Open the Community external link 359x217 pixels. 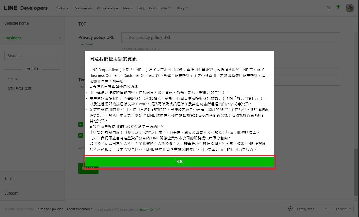coord(160,8)
